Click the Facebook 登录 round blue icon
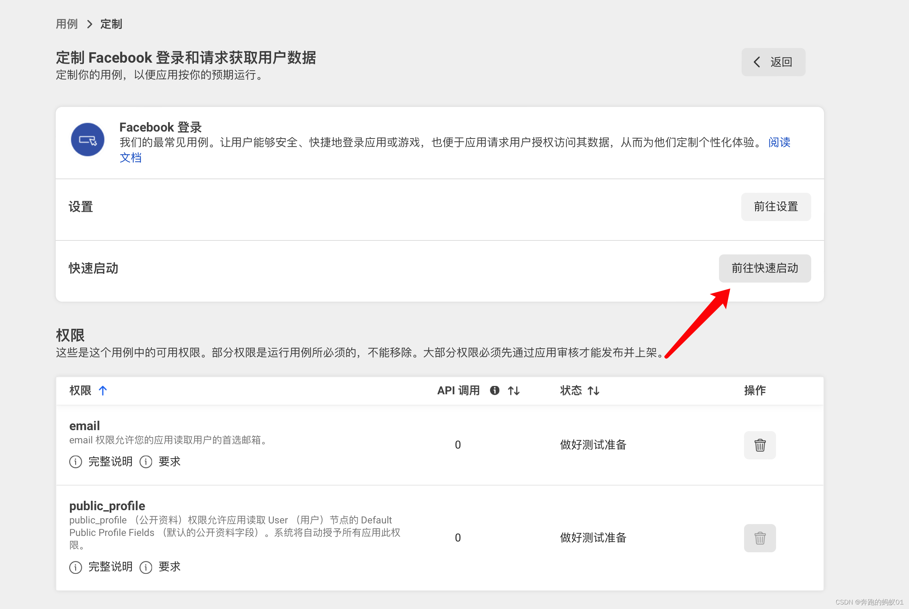Viewport: 909px width, 609px height. click(88, 140)
